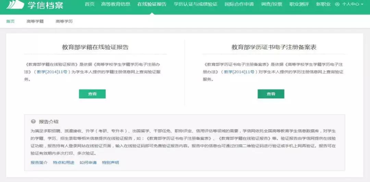Click the 学信档案 site title text

click(45, 5)
